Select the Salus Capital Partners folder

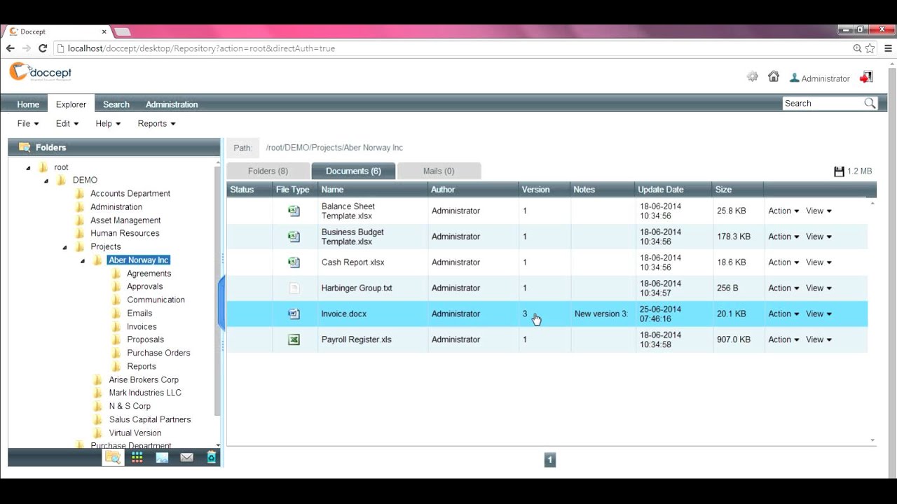[150, 419]
